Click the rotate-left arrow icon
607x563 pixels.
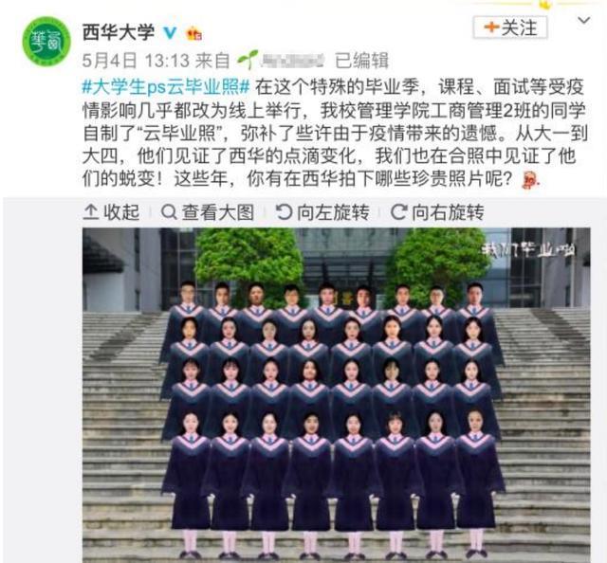click(x=284, y=212)
